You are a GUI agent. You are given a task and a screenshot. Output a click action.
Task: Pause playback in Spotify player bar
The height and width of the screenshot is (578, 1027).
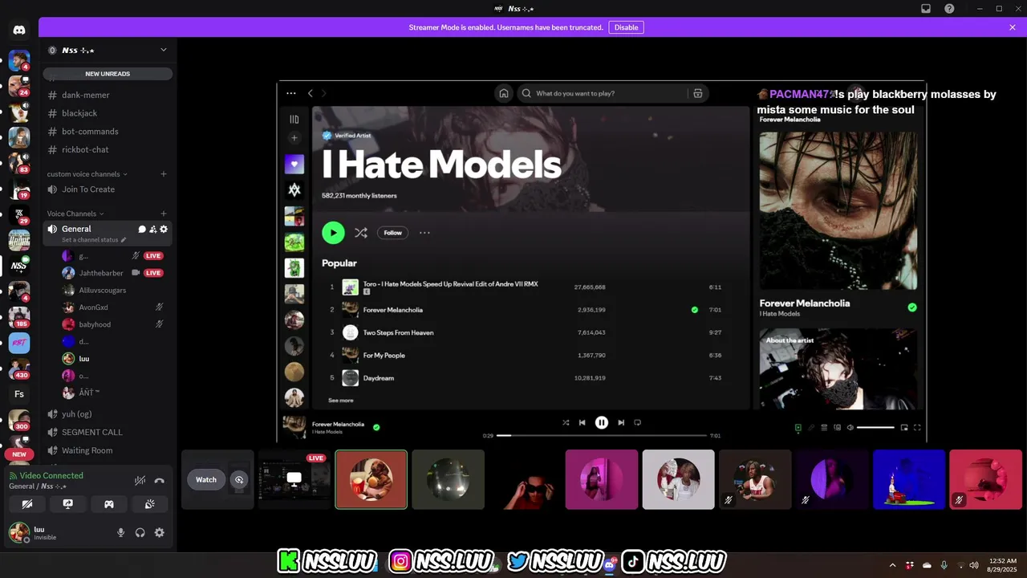[x=602, y=422]
